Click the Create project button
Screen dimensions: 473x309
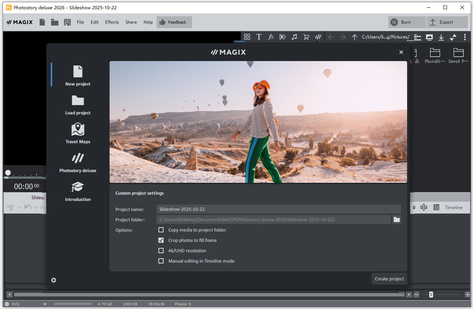tap(389, 279)
